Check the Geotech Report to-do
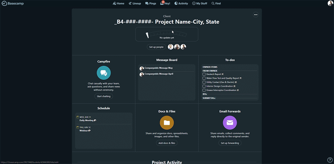334x164 pixels. (204, 74)
